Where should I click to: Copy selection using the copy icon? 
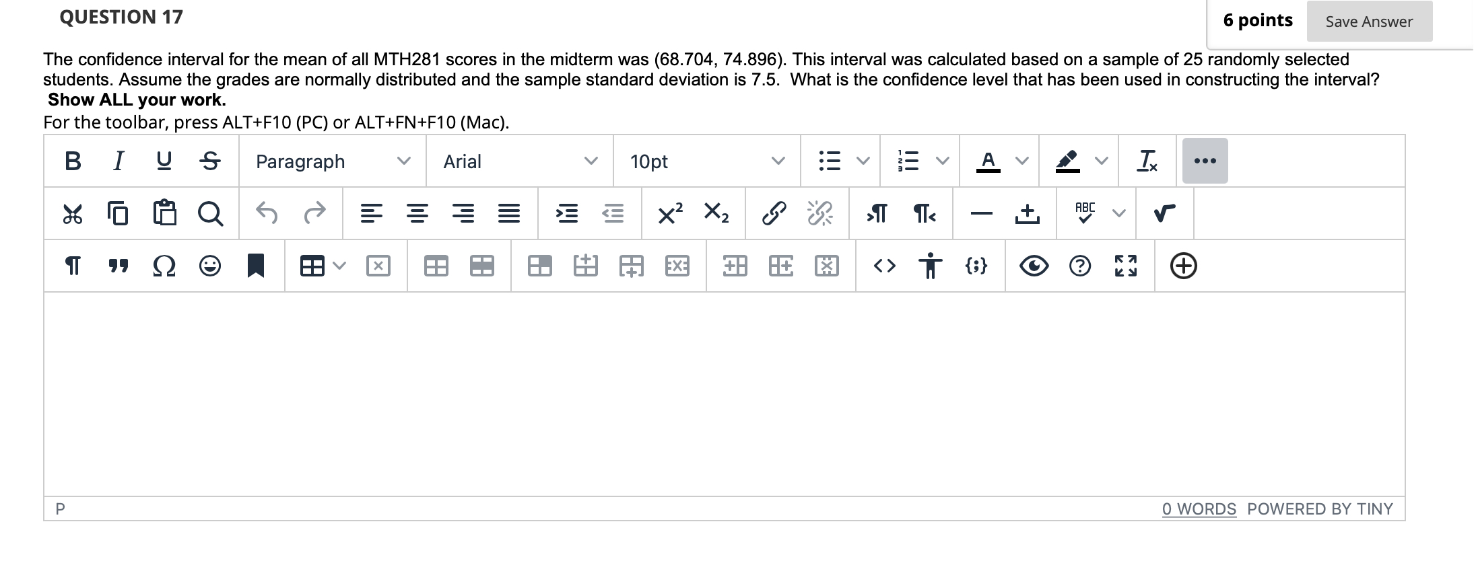tap(118, 214)
